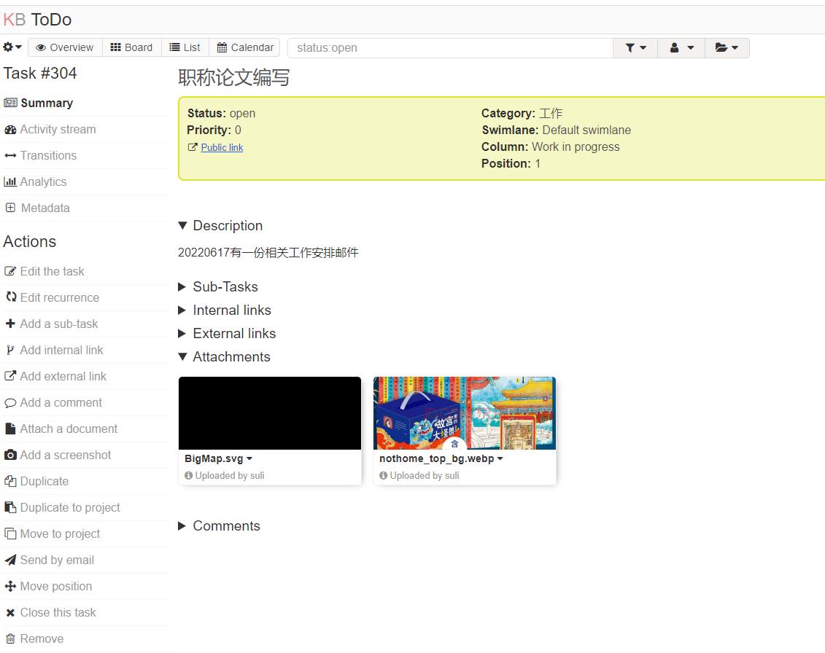
Task: Click the Send by email icon
Action: click(10, 560)
